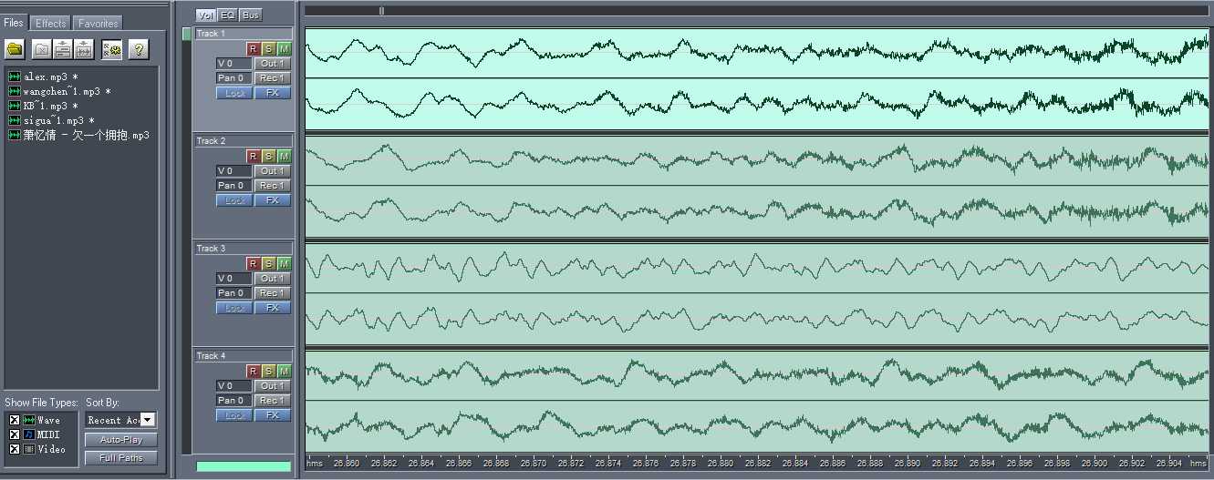Show the Bus track controls tab

(x=250, y=15)
